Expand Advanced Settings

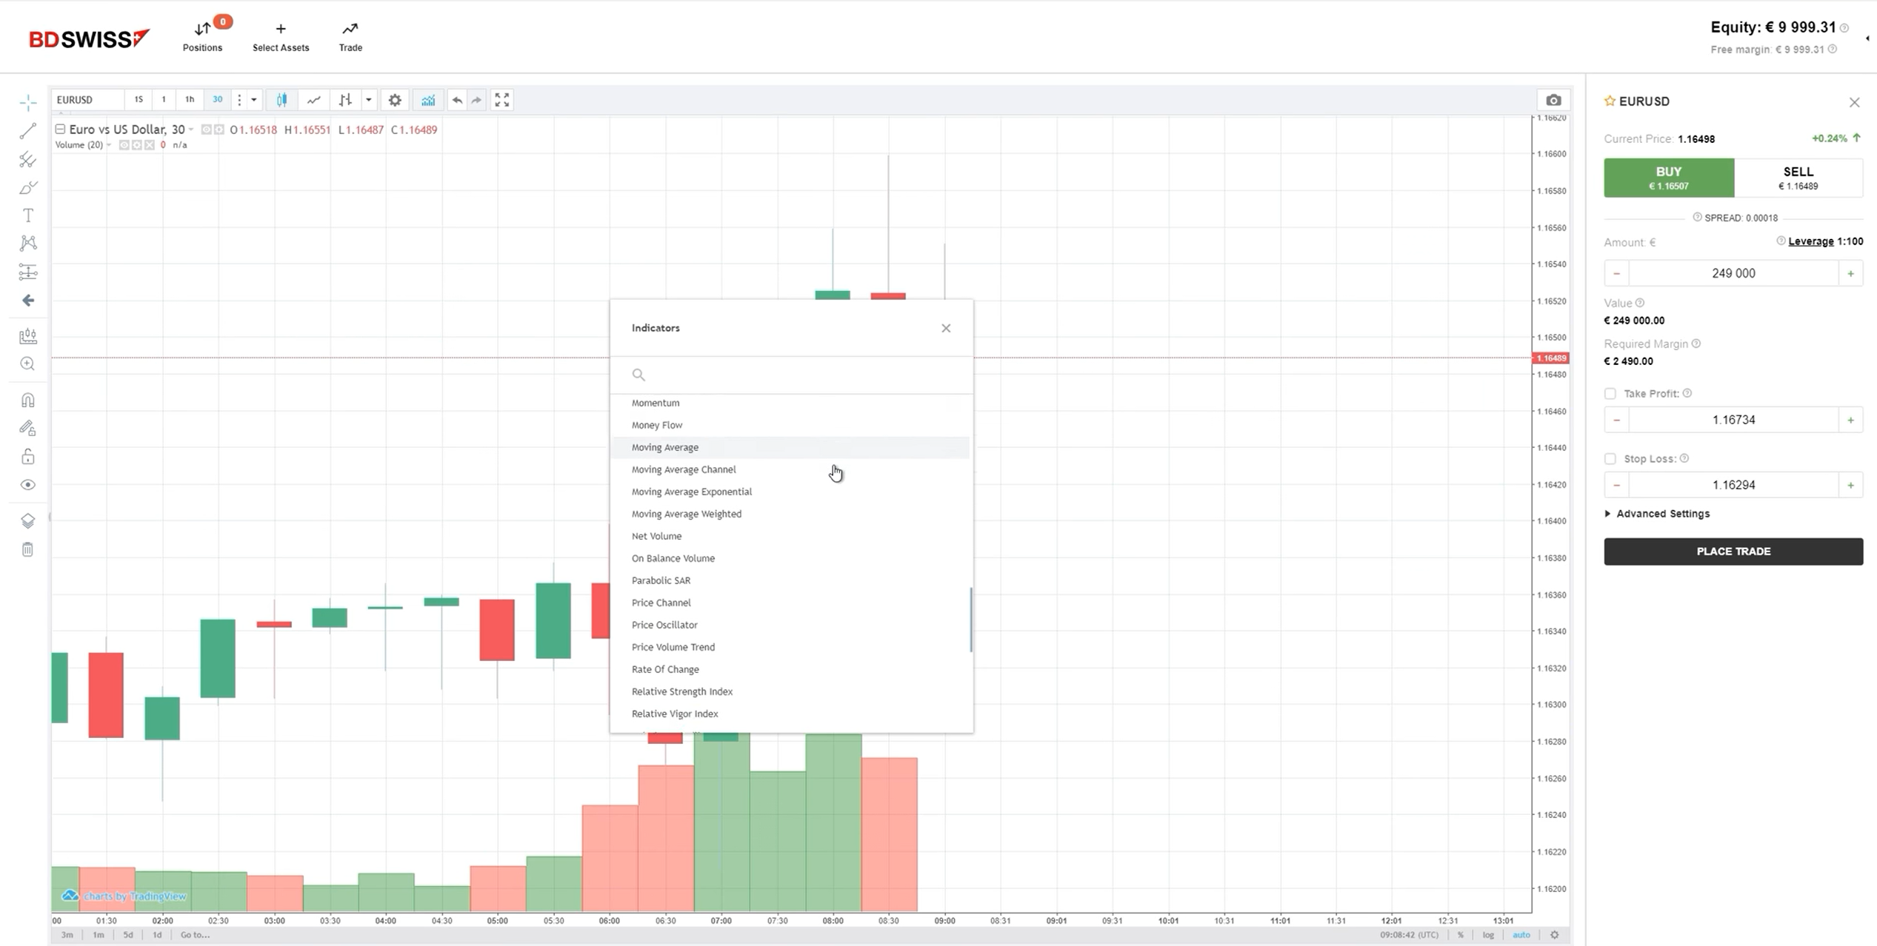pos(1657,514)
